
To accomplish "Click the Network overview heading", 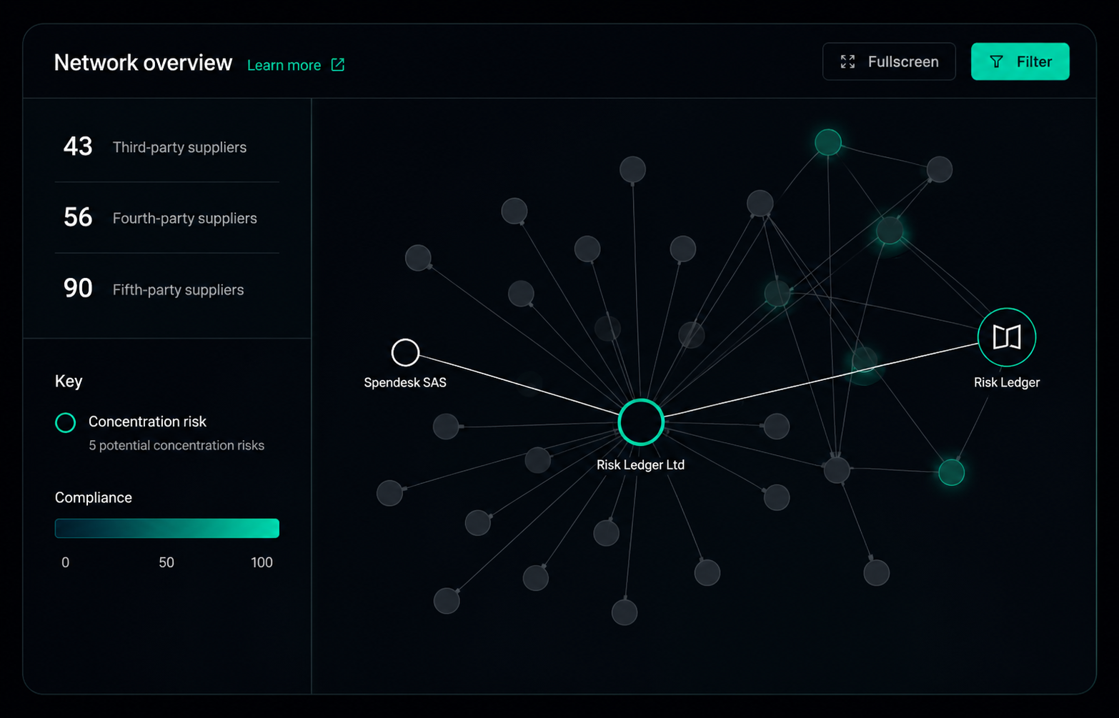I will (x=143, y=63).
